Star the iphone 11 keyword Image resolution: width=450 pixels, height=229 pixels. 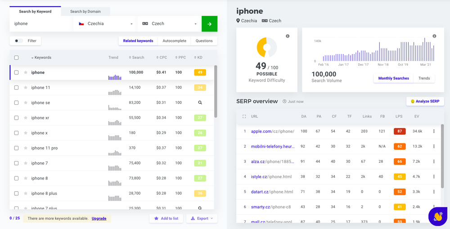tap(26, 88)
